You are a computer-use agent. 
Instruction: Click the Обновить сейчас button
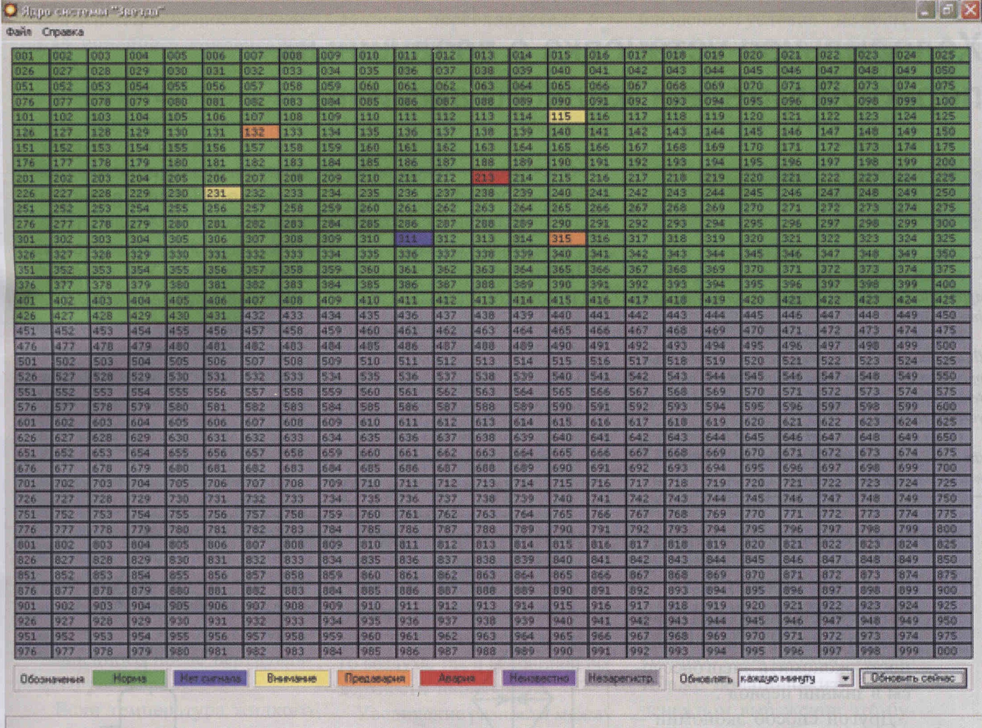click(913, 678)
